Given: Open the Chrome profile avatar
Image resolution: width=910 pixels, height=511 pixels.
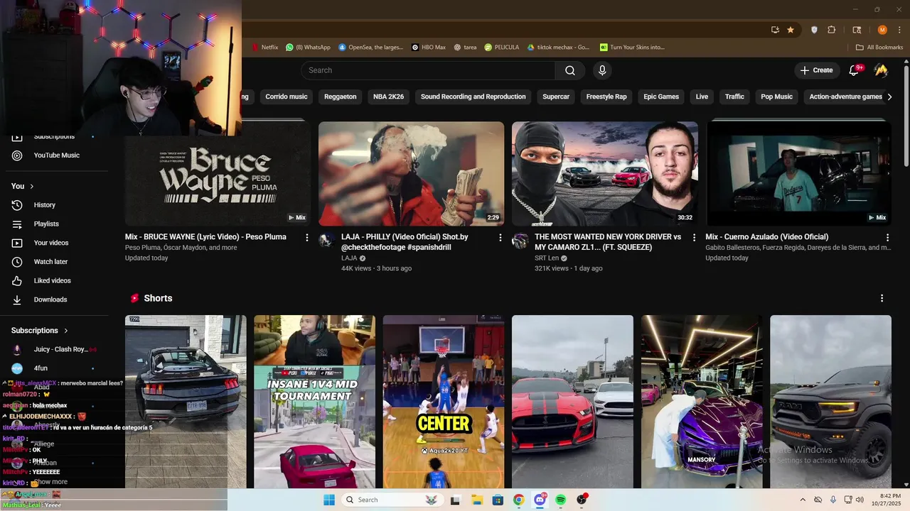Looking at the screenshot, I should click(882, 30).
